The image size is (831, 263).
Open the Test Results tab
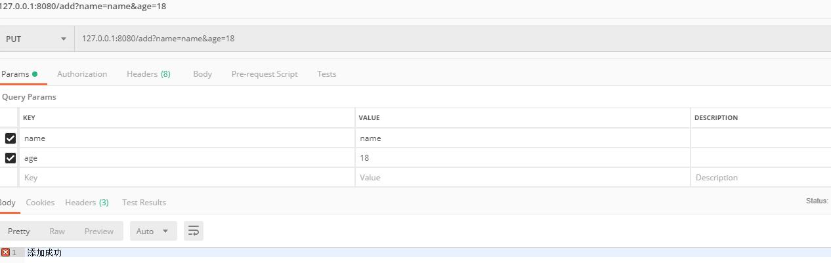point(144,203)
